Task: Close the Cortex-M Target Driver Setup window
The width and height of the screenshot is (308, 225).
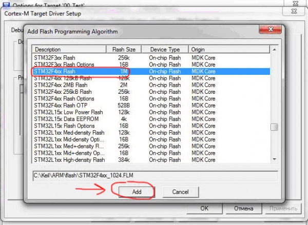Action: click(294, 11)
